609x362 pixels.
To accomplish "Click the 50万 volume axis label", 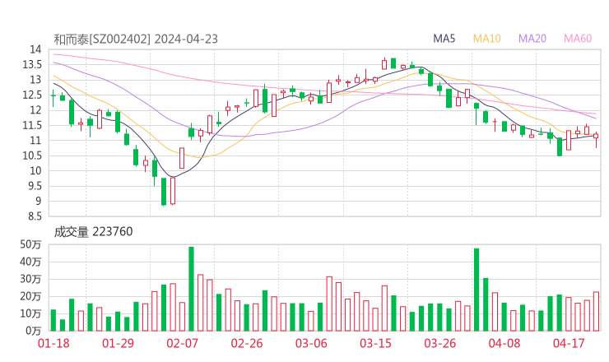I will point(30,244).
